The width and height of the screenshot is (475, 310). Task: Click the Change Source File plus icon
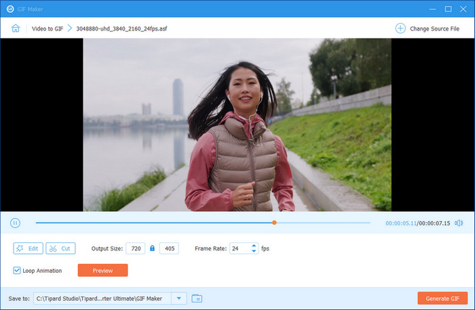point(400,28)
